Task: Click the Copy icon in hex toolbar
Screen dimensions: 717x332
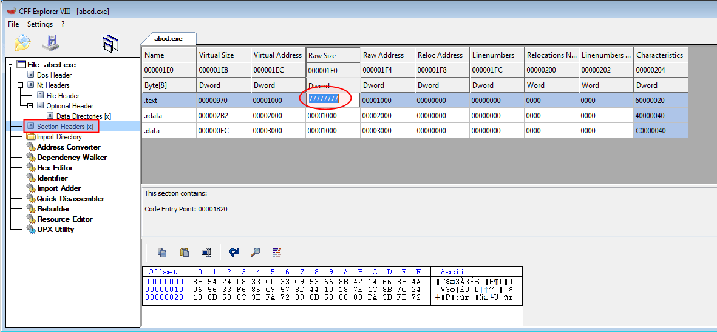Action: [x=162, y=252]
